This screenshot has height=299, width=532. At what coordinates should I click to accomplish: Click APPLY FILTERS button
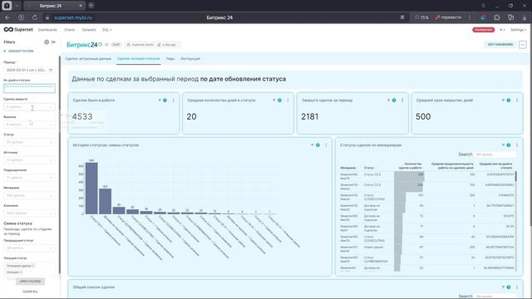pos(30,282)
